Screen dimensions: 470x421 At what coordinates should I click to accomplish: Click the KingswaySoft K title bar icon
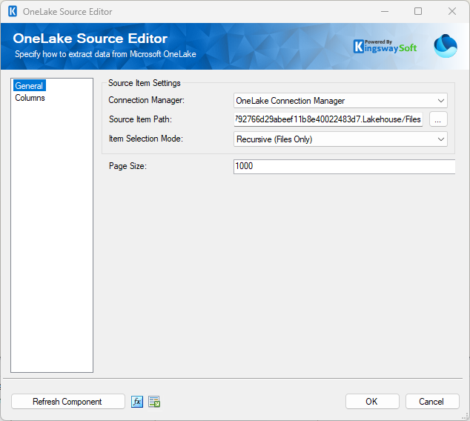pyautogui.click(x=13, y=12)
